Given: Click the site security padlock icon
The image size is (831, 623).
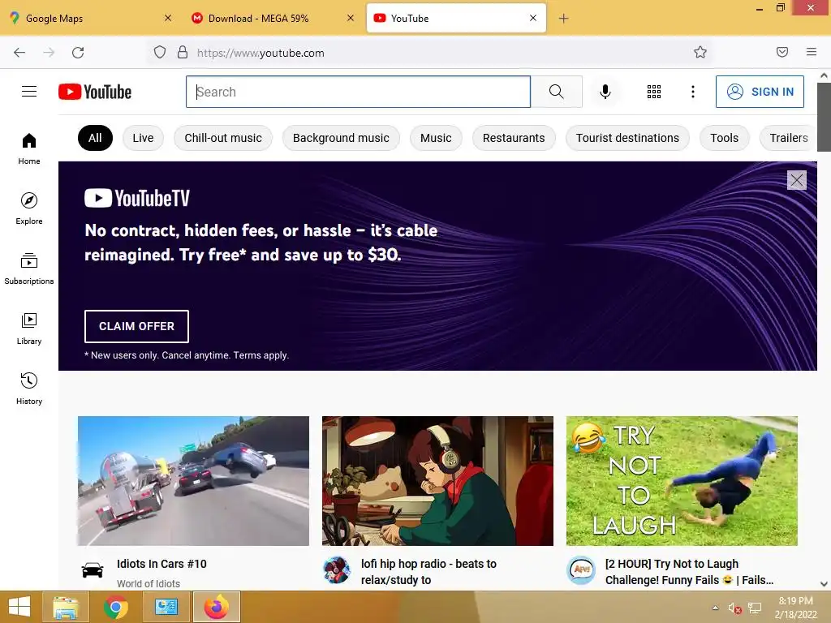Looking at the screenshot, I should pos(183,52).
